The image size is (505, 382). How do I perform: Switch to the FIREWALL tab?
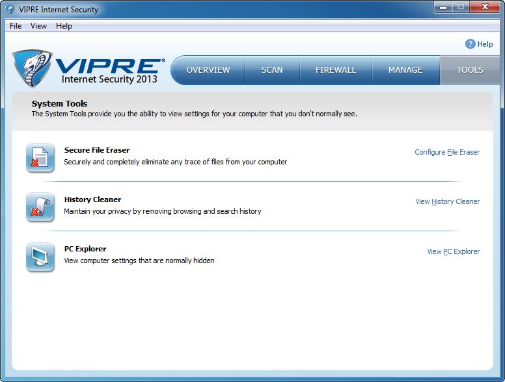[x=336, y=70]
